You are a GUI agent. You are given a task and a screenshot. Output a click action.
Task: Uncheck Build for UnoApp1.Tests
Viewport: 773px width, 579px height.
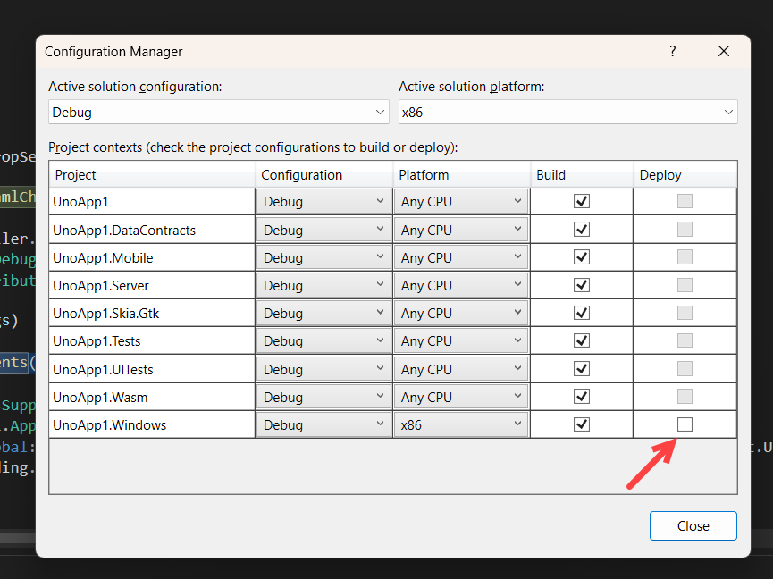click(582, 340)
